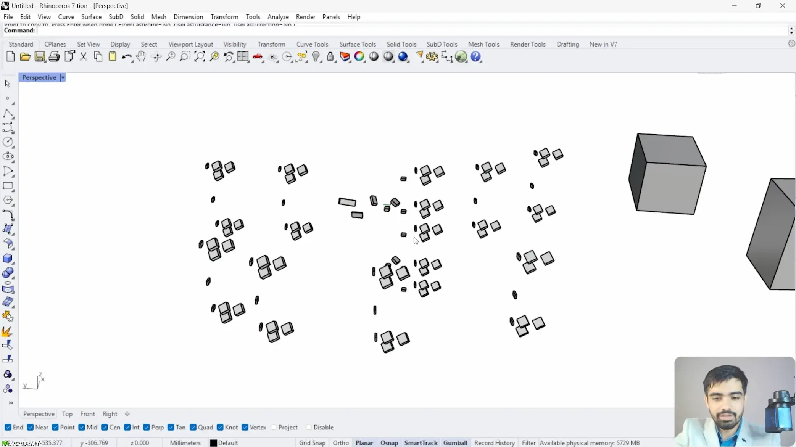Click the Options gear icon
796x447 pixels.
pyautogui.click(x=432, y=57)
